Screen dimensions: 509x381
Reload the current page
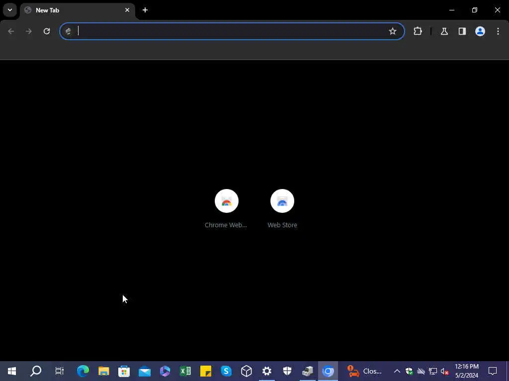[47, 31]
